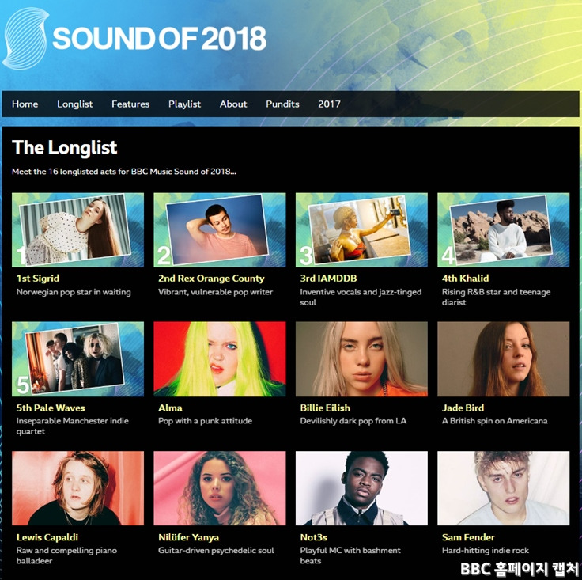Open the Playlist page
The height and width of the screenshot is (580, 582).
tap(184, 104)
